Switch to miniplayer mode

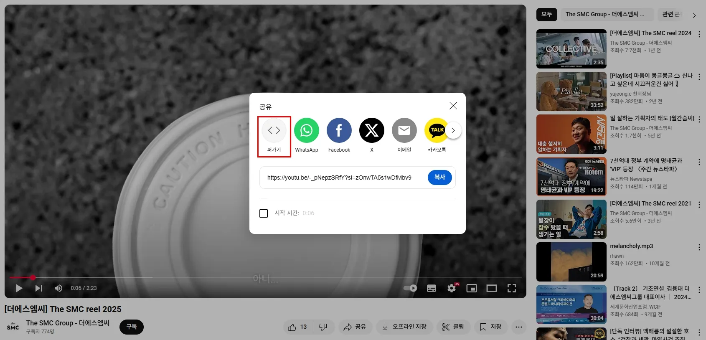pyautogui.click(x=472, y=288)
